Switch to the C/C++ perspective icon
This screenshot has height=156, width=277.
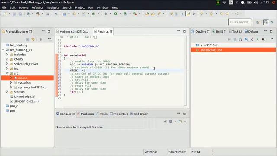coord(266,22)
